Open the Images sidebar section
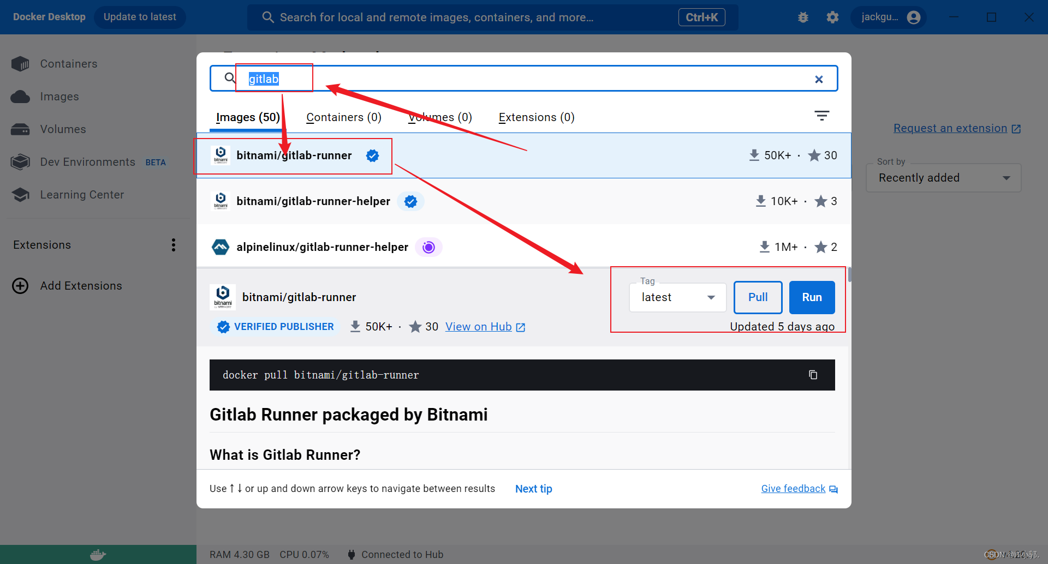The width and height of the screenshot is (1048, 564). 59,97
